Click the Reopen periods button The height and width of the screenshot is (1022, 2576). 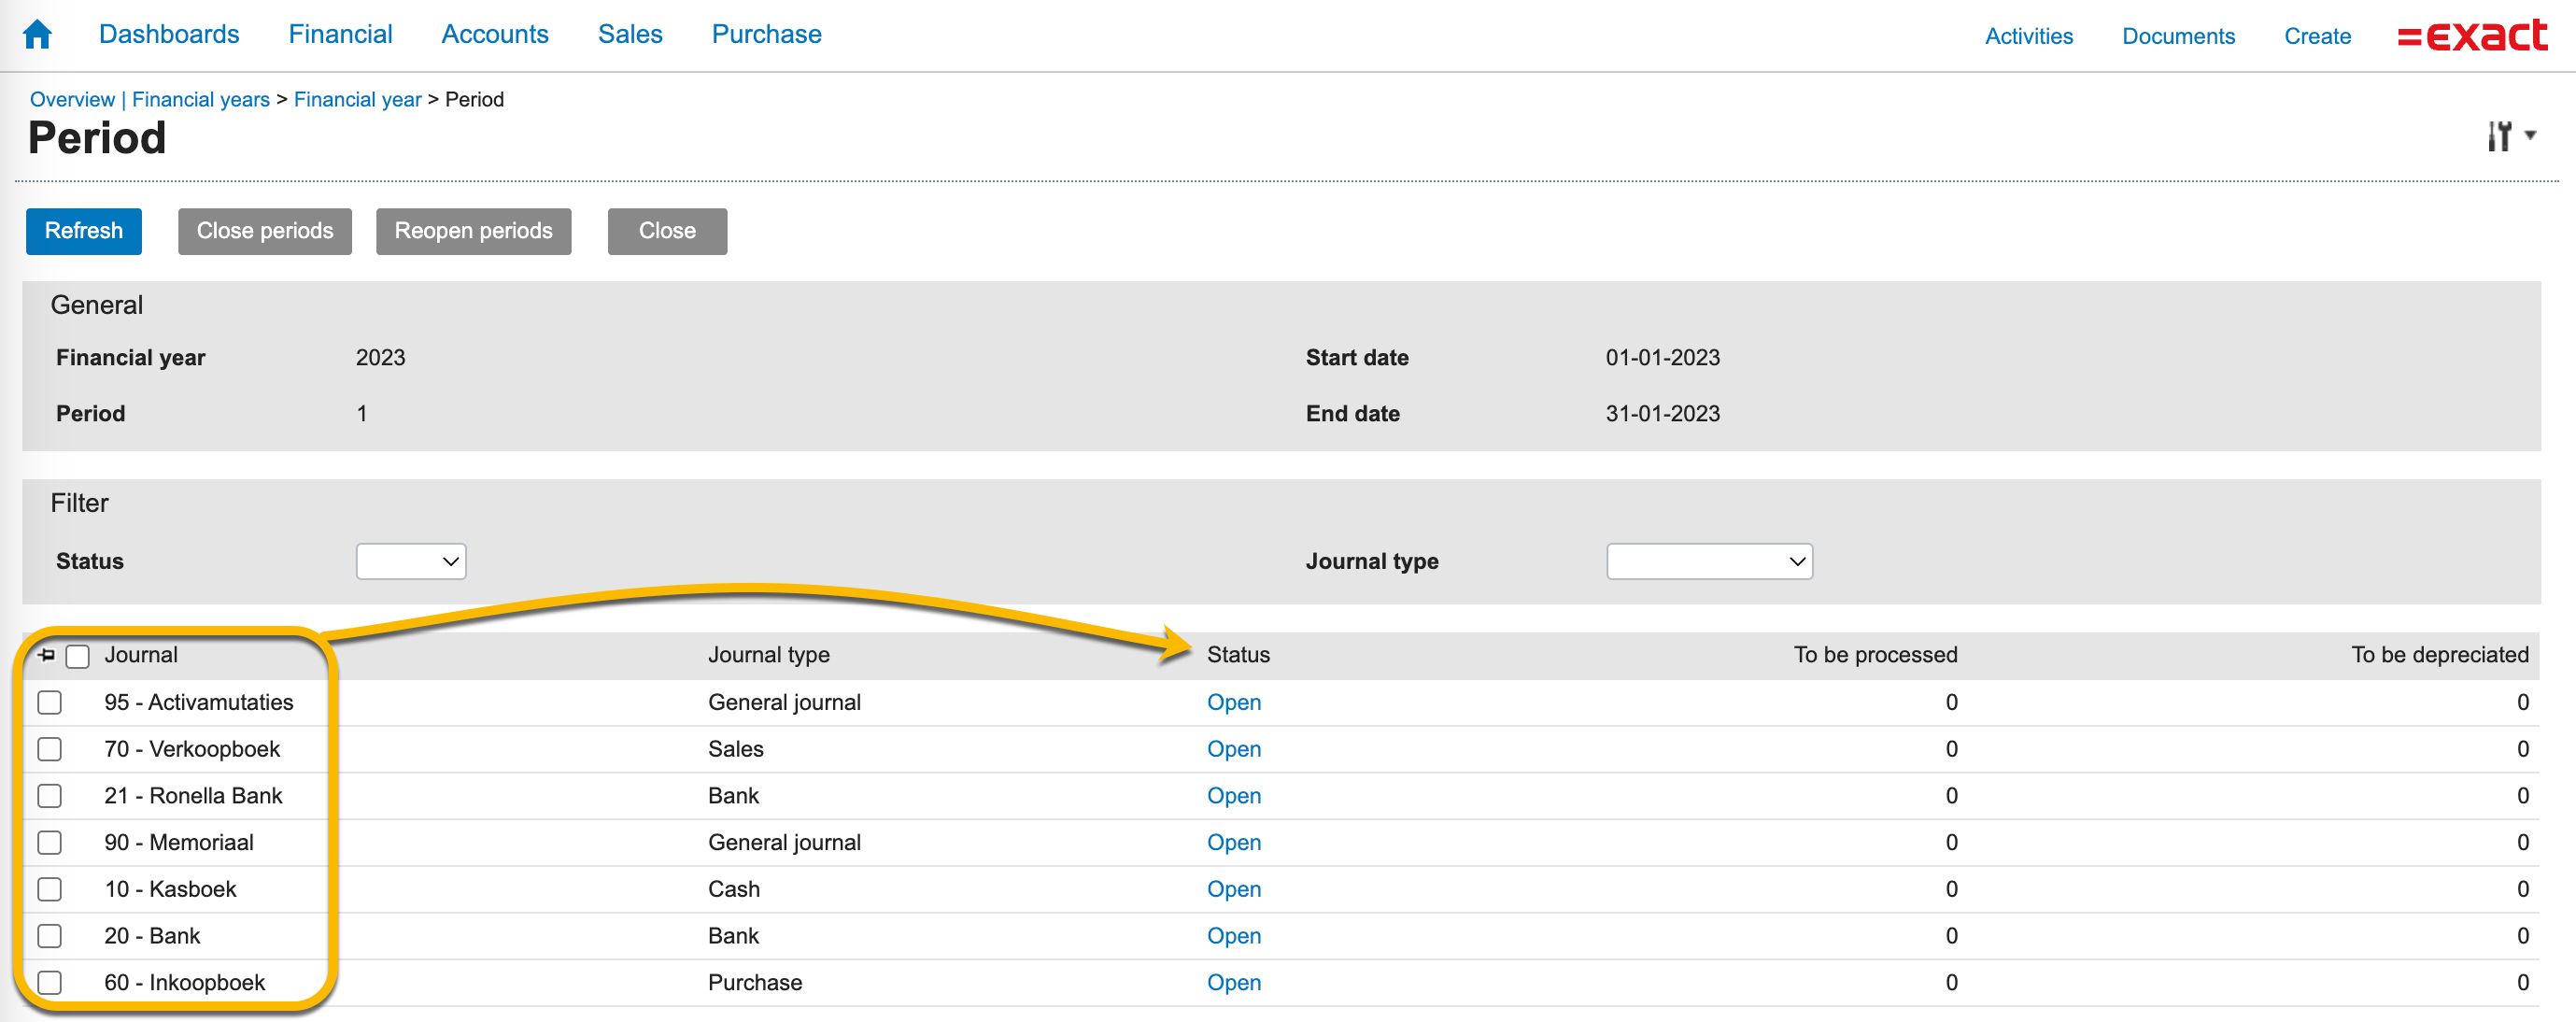pyautogui.click(x=473, y=231)
